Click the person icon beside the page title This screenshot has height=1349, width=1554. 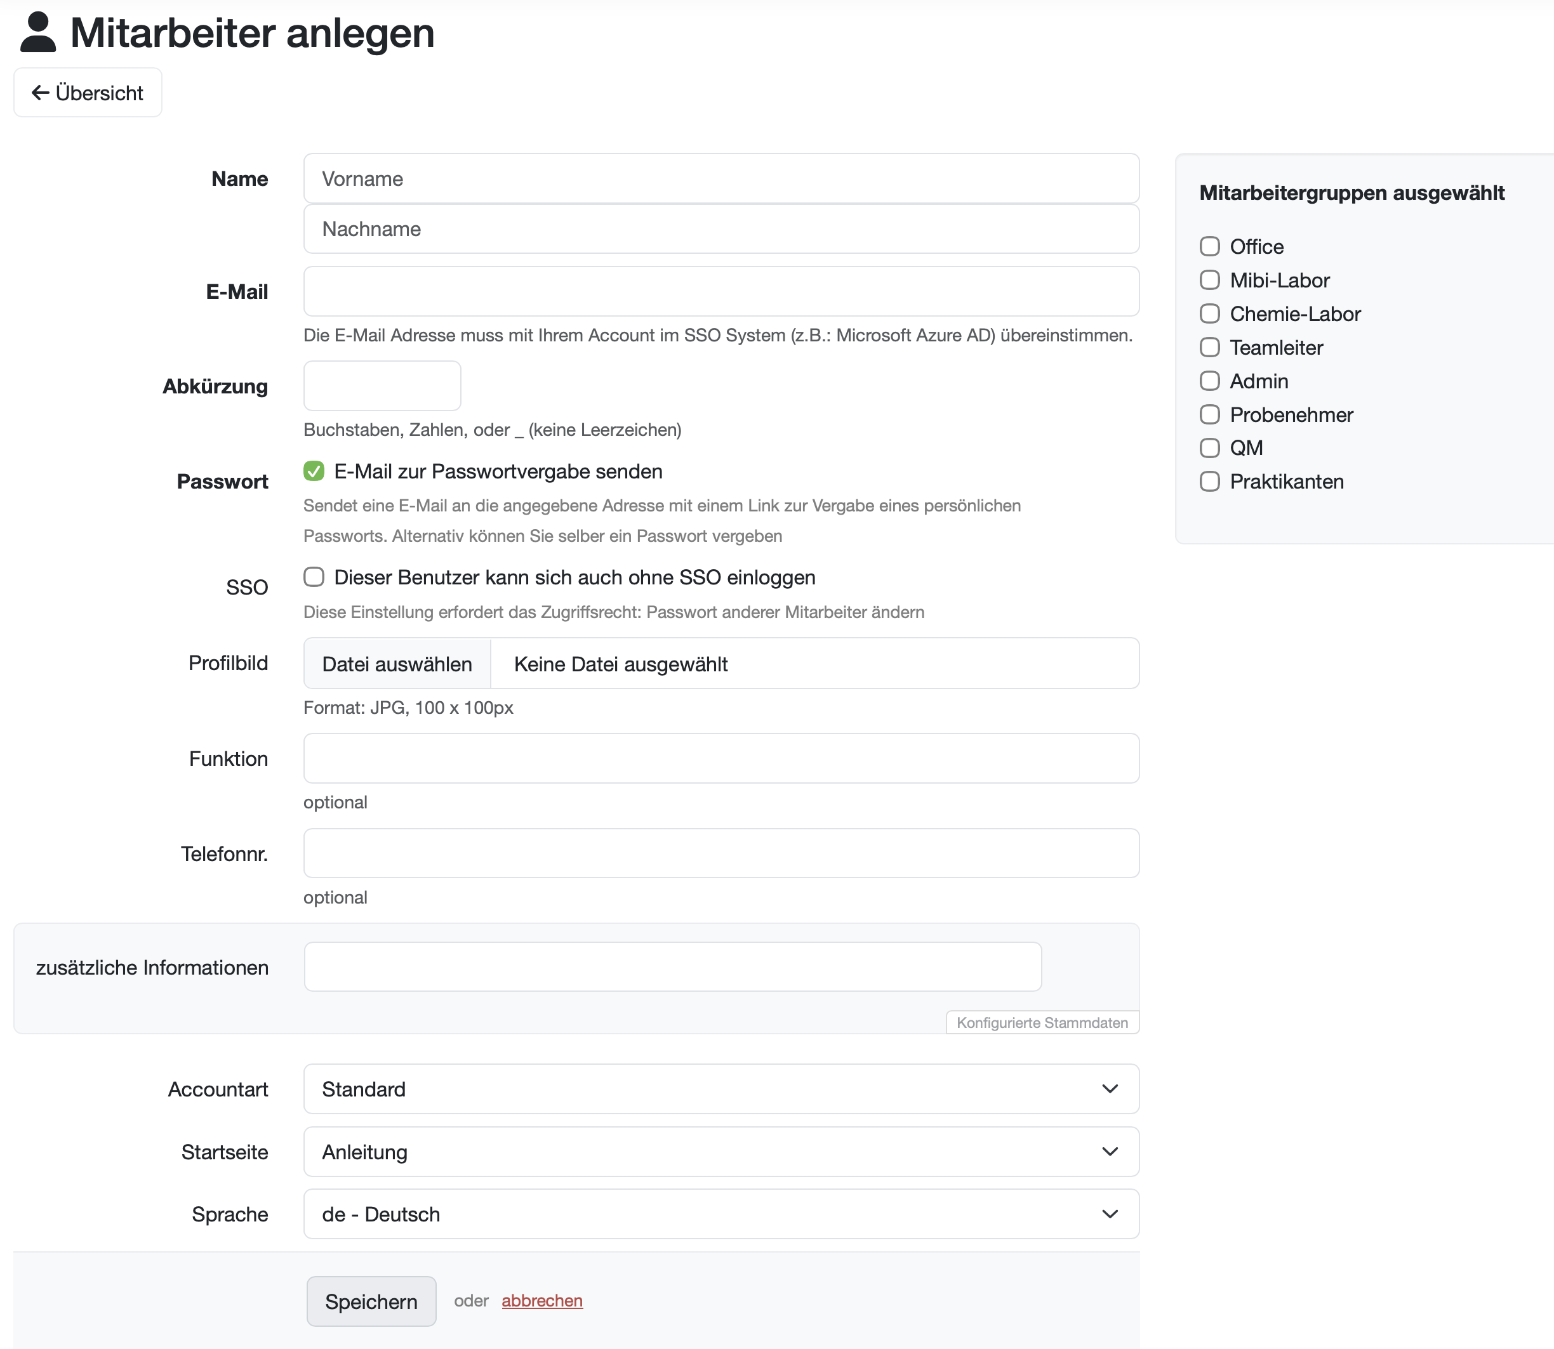[37, 32]
